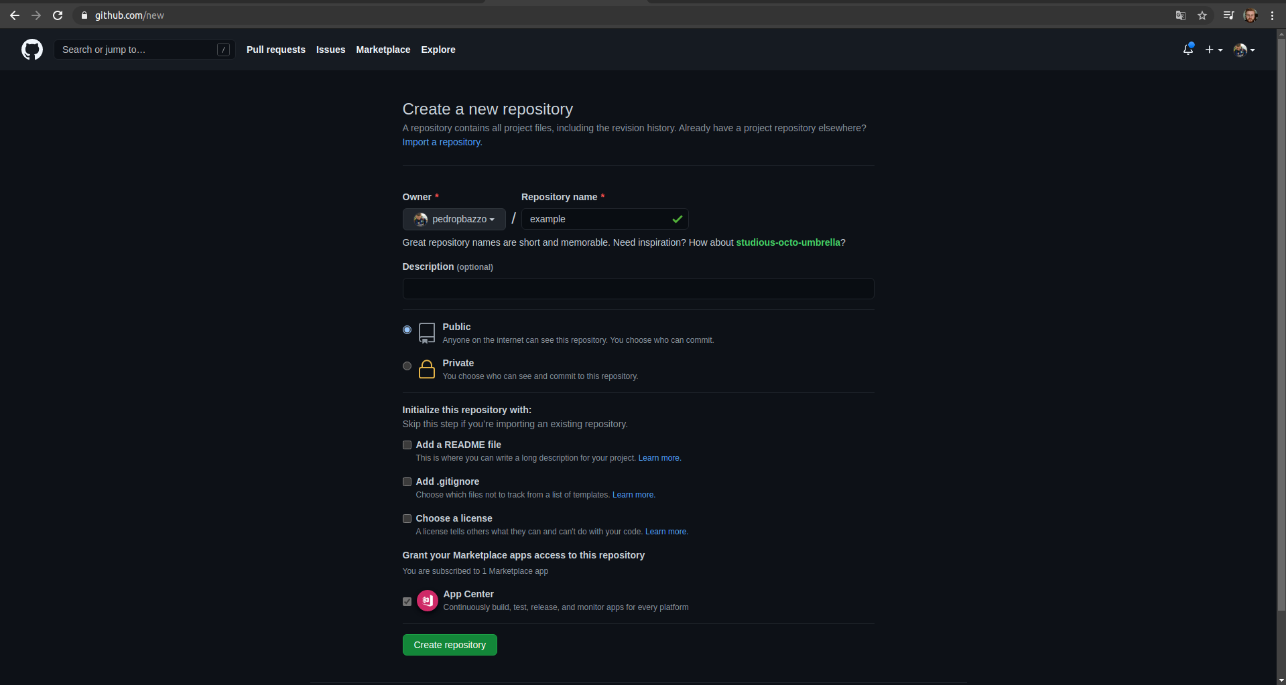This screenshot has width=1286, height=685.
Task: Focus the Search or jump to box
Action: click(x=144, y=50)
